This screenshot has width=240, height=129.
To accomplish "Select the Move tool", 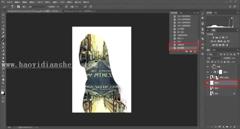I will (3, 15).
